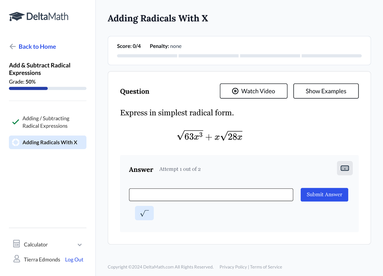
Task: Select Adding / Subtracting Radical Expressions skill
Action: [x=46, y=122]
